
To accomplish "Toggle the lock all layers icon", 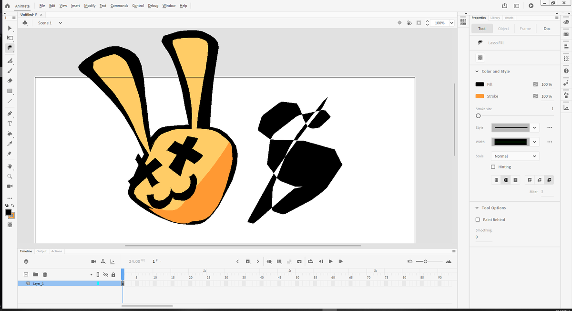I will tap(113, 275).
